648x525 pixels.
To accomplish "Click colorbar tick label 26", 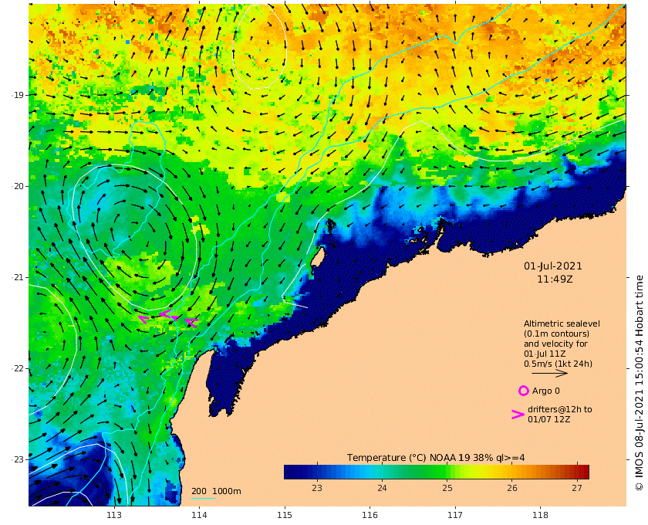I will 512,488.
